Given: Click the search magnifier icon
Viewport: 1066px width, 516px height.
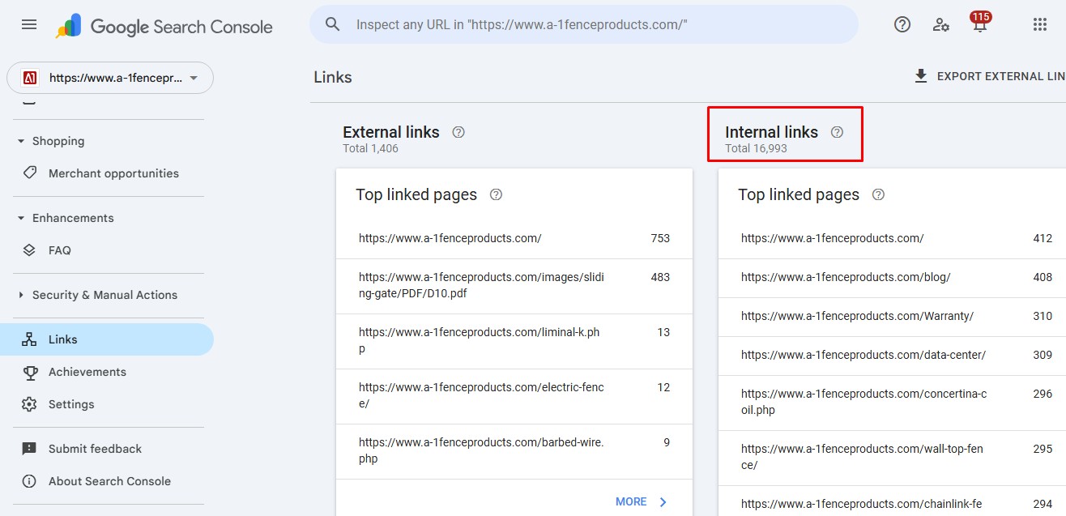Looking at the screenshot, I should (x=332, y=24).
